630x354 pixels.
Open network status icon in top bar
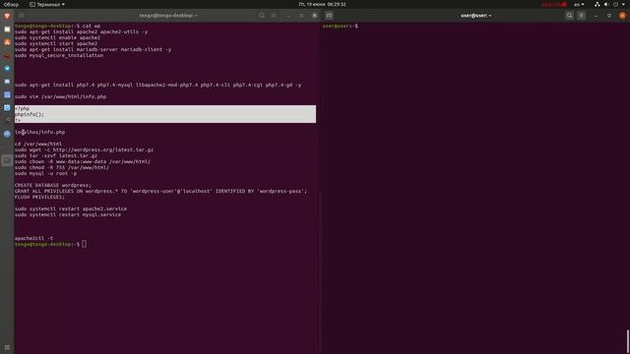[x=598, y=4]
